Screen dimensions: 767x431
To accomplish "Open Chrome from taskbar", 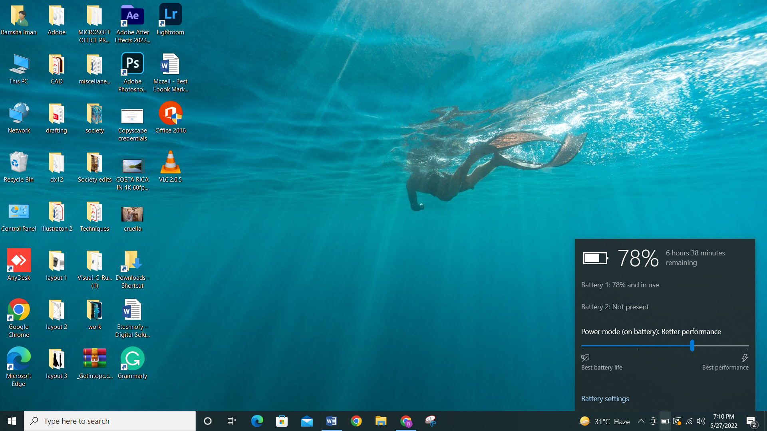I will click(x=356, y=421).
